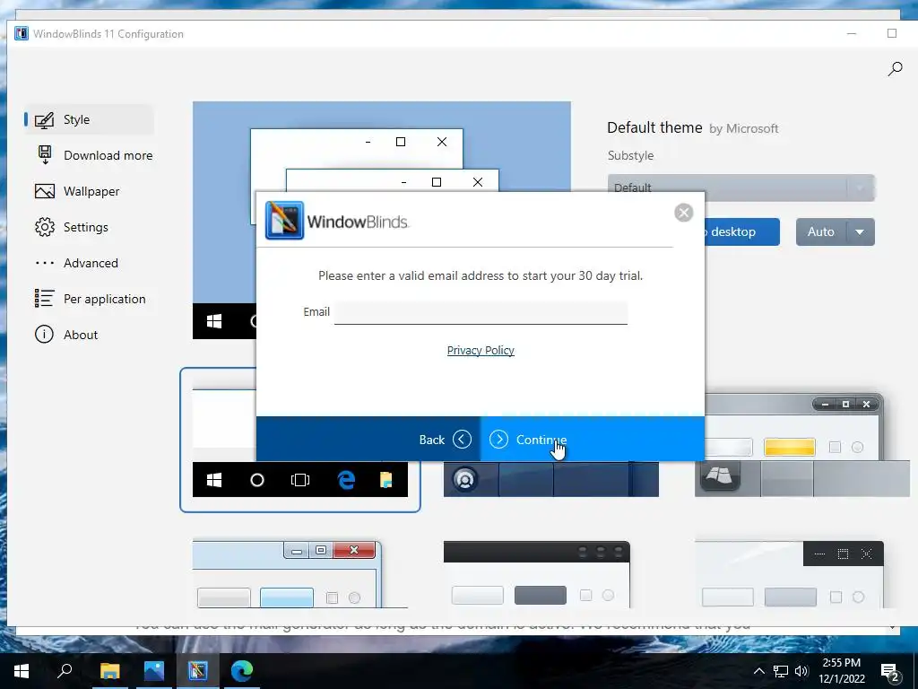The image size is (918, 689).
Task: Expand the Auto dropdown arrow
Action: point(860,232)
